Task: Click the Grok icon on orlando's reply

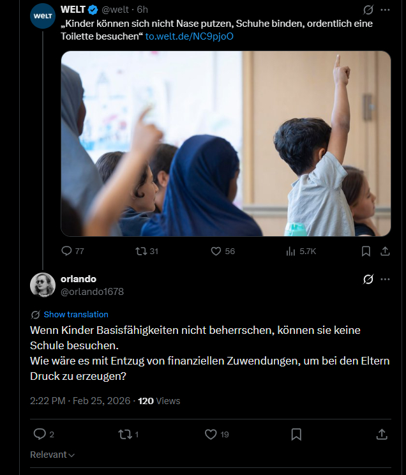Action: [x=368, y=279]
